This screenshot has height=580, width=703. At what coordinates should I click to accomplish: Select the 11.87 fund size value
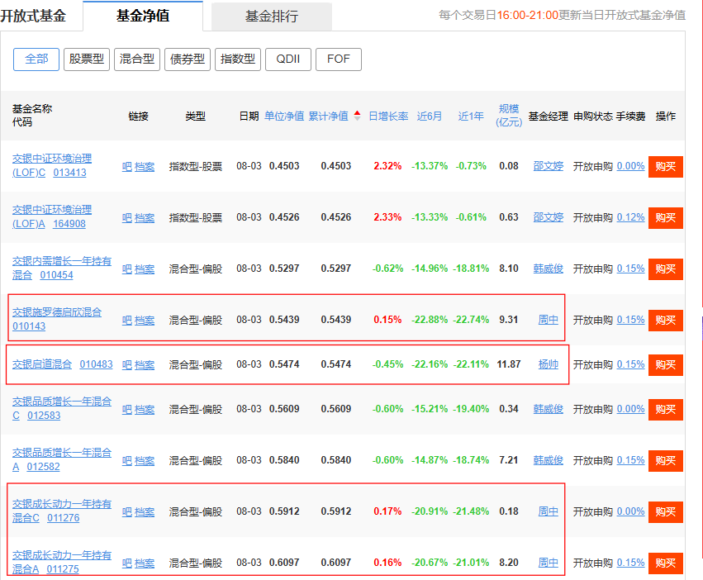509,364
